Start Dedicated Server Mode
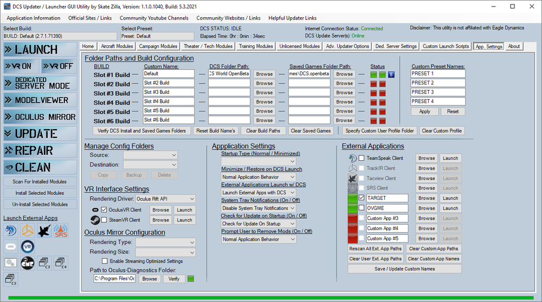Viewport: 542px width, 302px height. coord(40,83)
